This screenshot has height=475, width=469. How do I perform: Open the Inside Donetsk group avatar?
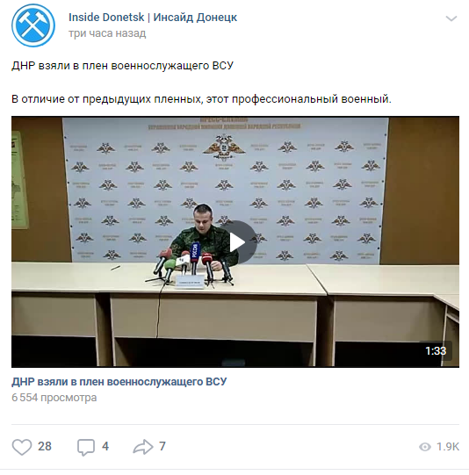(33, 25)
